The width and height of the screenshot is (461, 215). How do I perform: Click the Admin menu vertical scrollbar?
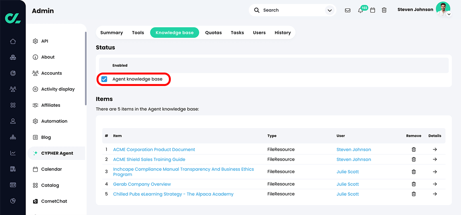86,68
